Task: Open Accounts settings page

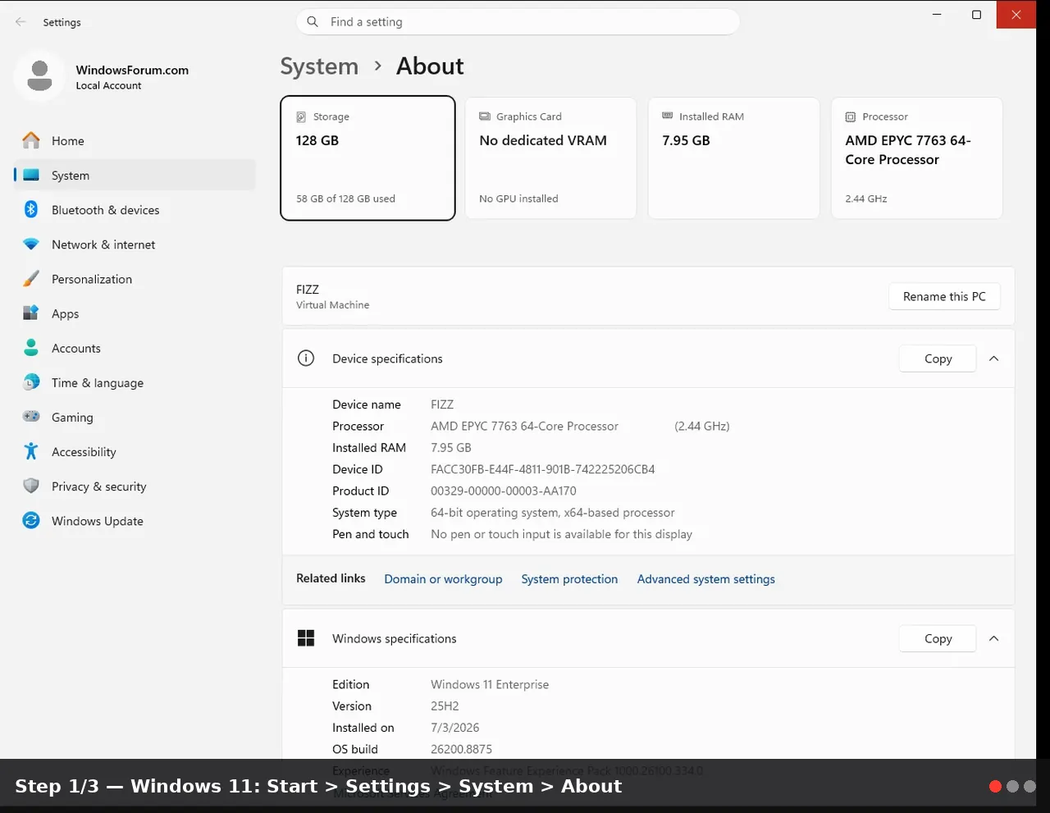Action: pyautogui.click(x=135, y=348)
